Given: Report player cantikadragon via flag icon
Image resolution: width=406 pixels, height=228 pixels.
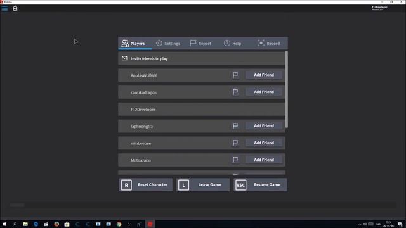Looking at the screenshot, I should [235, 92].
